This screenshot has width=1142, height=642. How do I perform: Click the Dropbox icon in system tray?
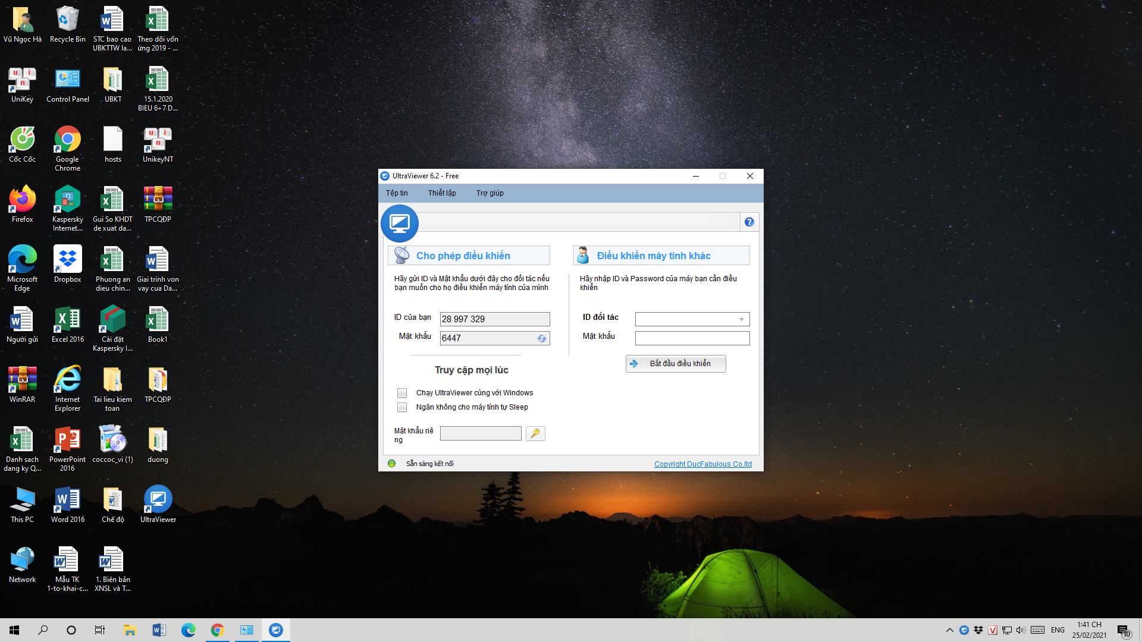978,630
